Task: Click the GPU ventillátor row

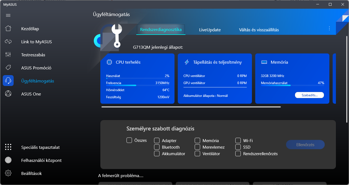Action: tap(215, 83)
